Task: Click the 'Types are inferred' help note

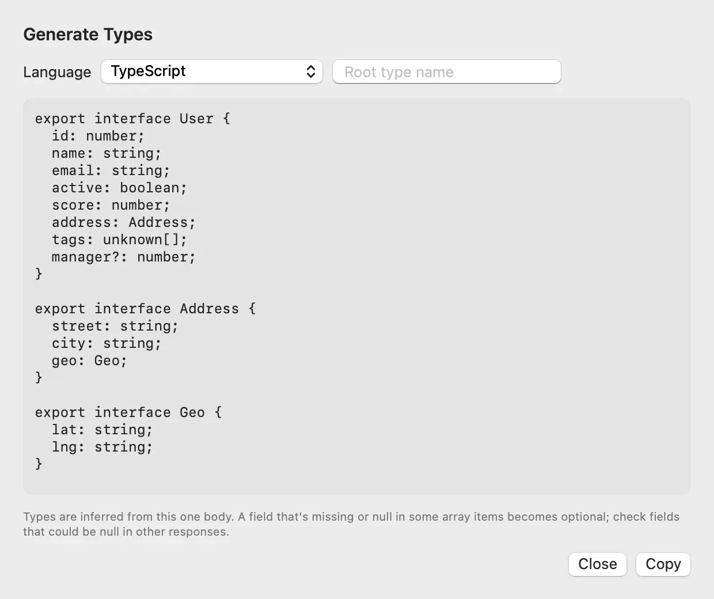Action: (x=351, y=524)
